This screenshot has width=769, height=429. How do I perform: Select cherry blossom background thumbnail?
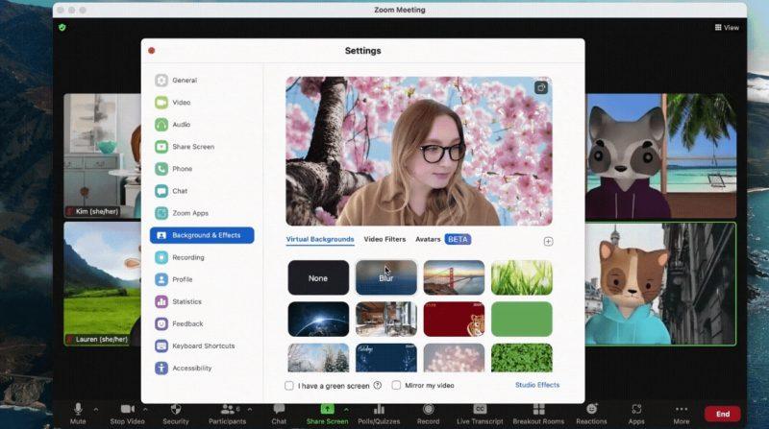pos(454,357)
